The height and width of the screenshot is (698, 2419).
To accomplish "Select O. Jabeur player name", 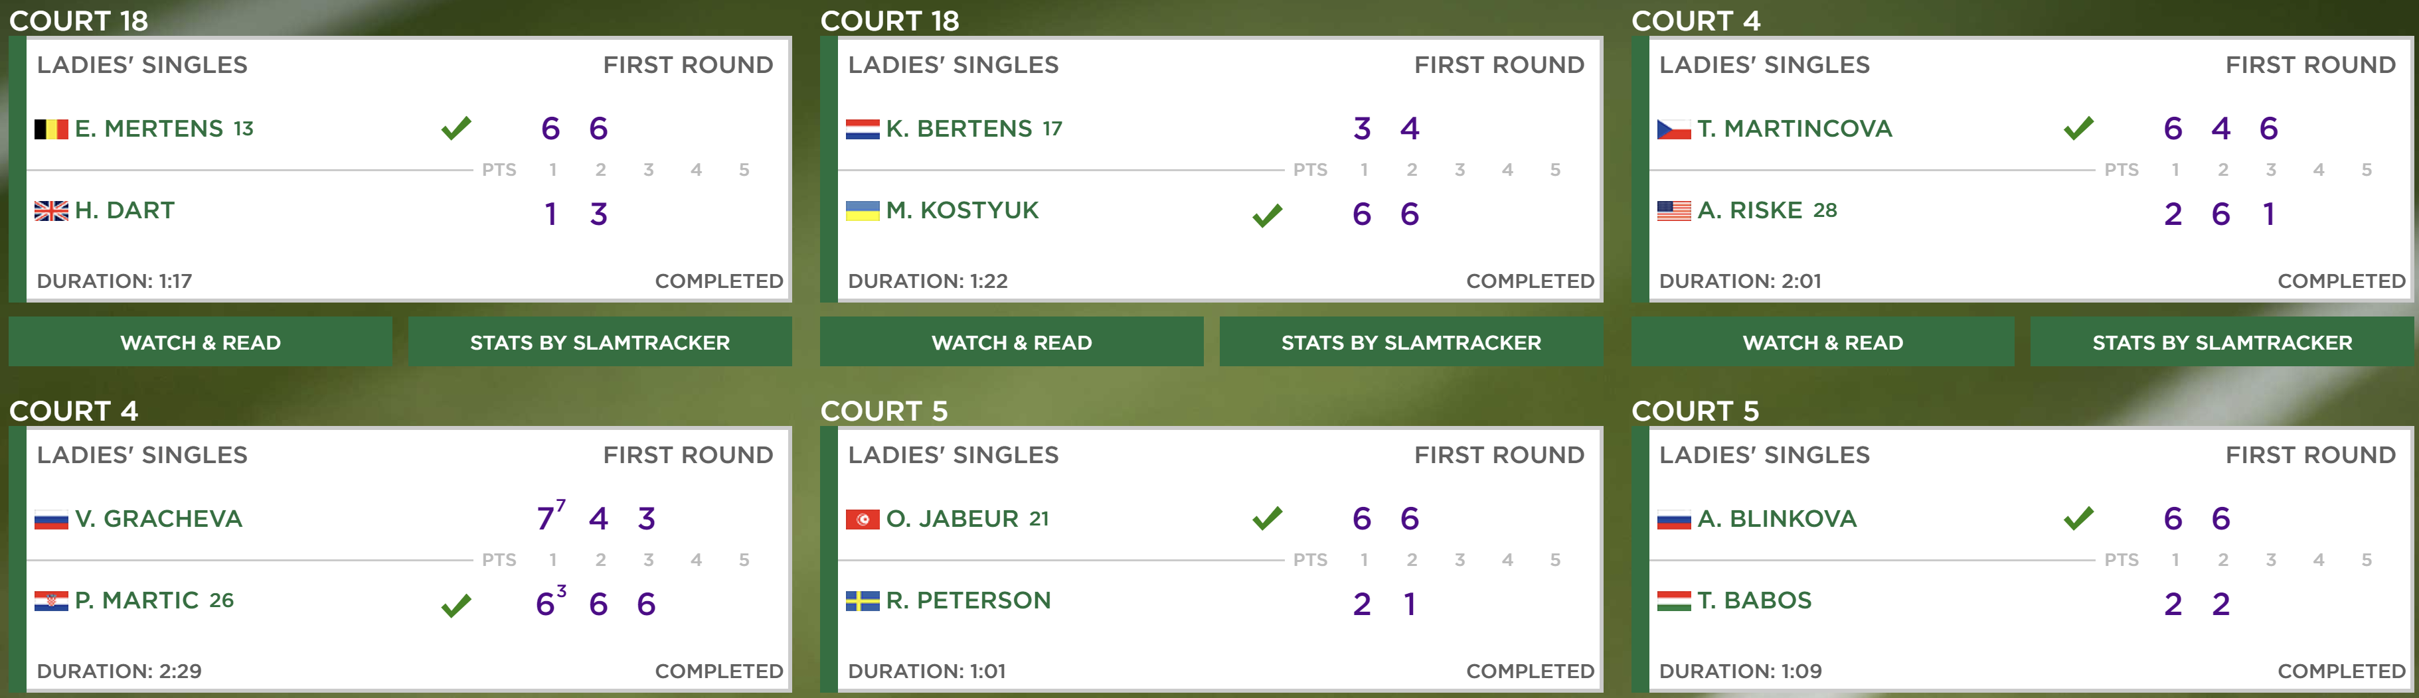I will 952,519.
